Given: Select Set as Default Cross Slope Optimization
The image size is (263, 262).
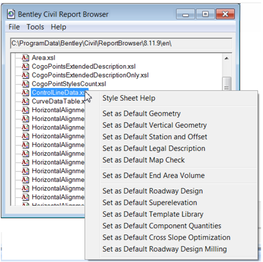Looking at the screenshot, I should 166,237.
